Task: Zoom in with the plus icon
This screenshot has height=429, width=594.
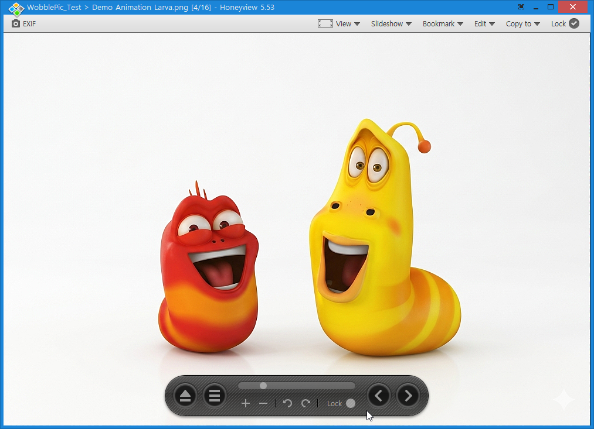Action: coord(246,404)
